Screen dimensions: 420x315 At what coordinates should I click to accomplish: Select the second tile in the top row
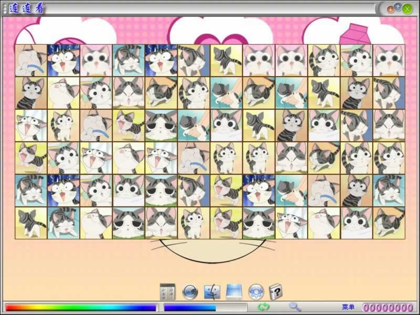pyautogui.click(x=64, y=60)
